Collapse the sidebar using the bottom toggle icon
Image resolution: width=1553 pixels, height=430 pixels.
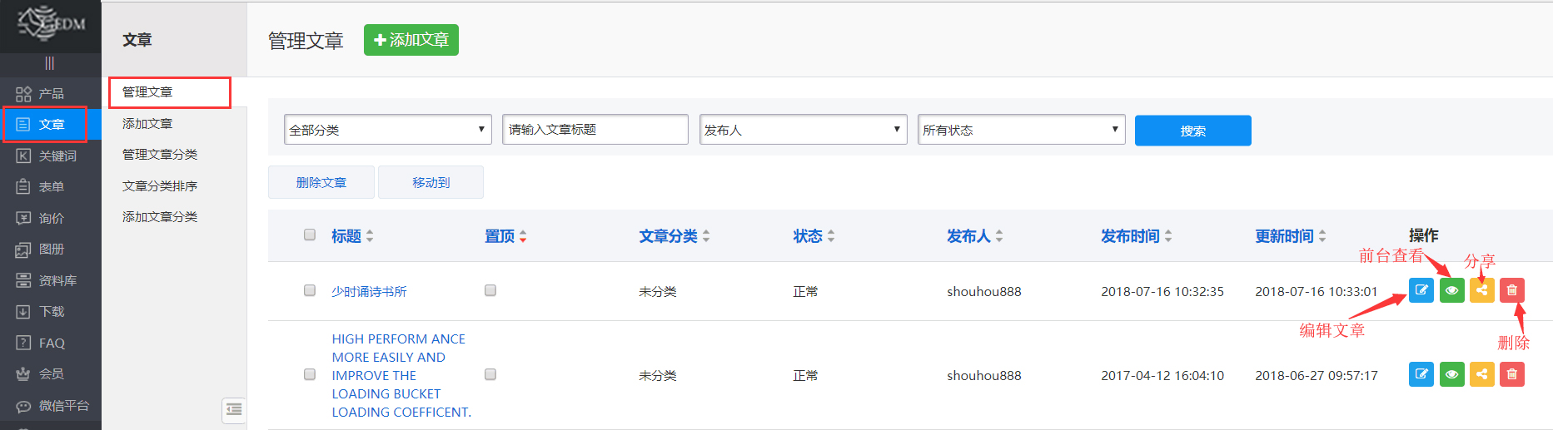(x=234, y=409)
